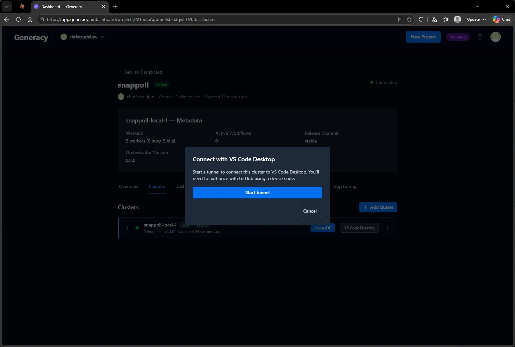Viewport: 515px width, 347px height.
Task: View site information lock icon
Action: (x=42, y=19)
